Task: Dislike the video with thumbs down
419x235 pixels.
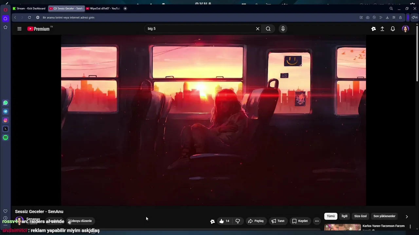Action: [x=238, y=221]
